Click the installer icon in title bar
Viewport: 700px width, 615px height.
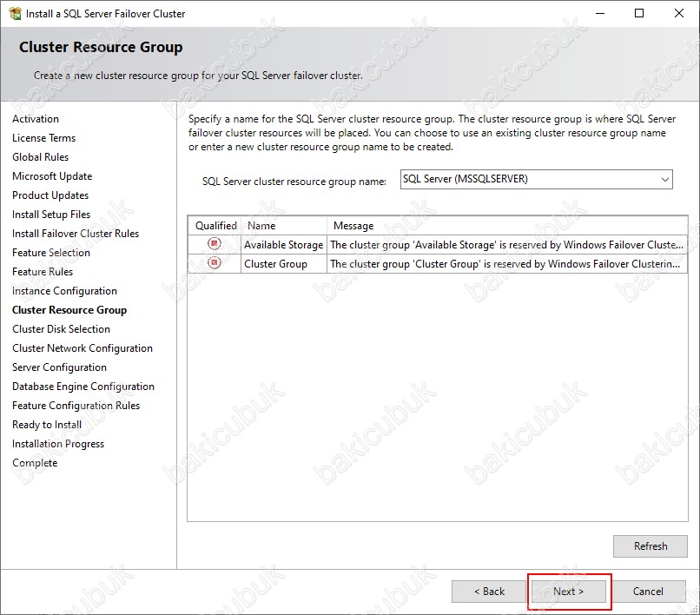click(x=15, y=13)
